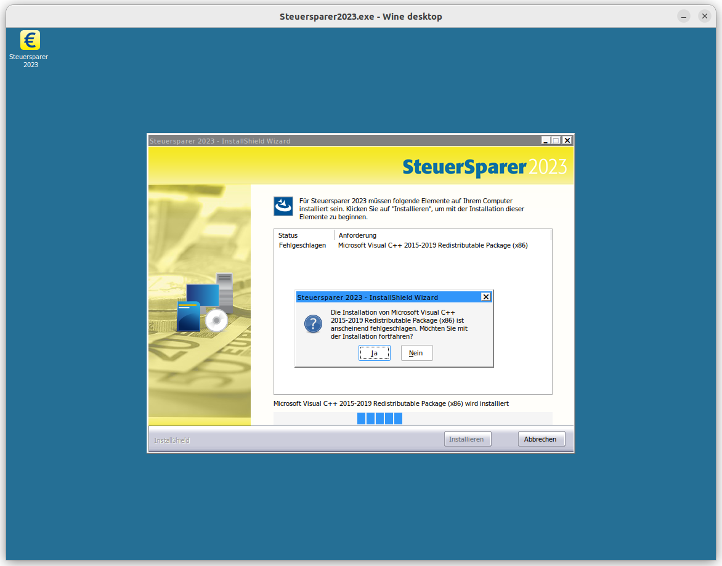Select the Microsoft Visual C++ Redistributable list row
This screenshot has height=566, width=722.
tap(413, 245)
